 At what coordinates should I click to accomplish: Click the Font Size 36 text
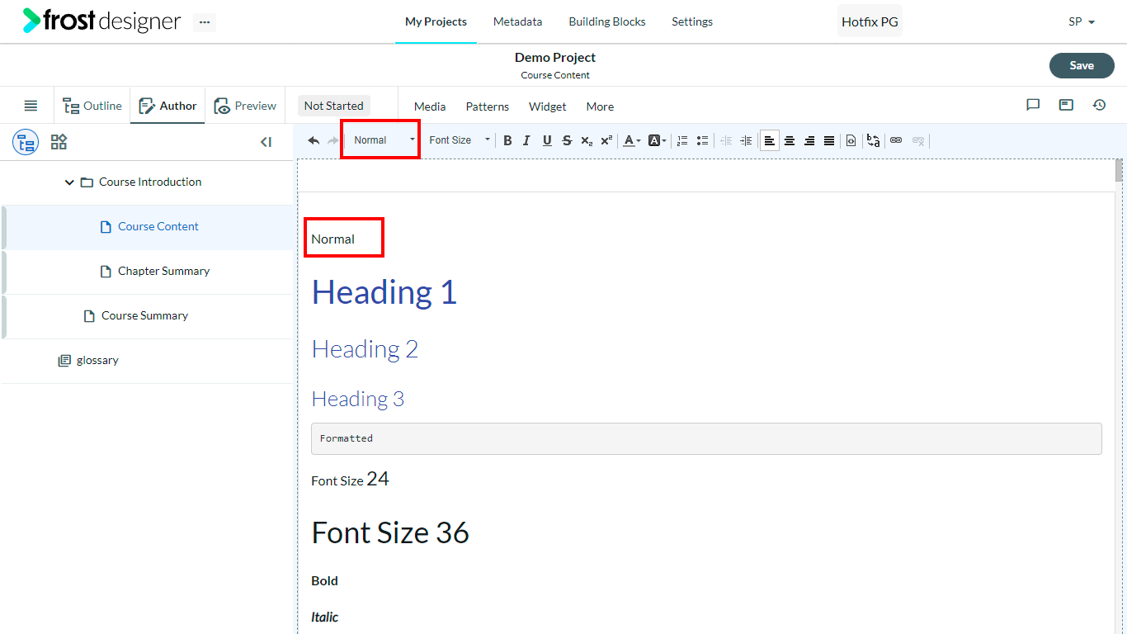(390, 533)
